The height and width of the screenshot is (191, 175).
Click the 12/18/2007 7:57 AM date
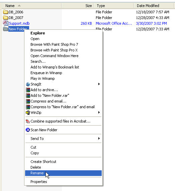pyautogui.click(x=153, y=12)
